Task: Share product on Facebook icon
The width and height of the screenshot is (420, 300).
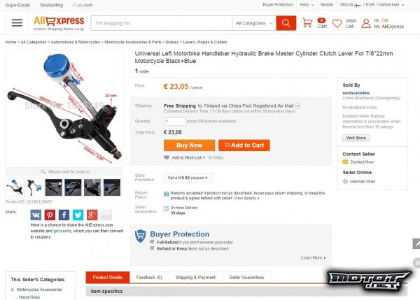Action: pyautogui.click(x=64, y=215)
